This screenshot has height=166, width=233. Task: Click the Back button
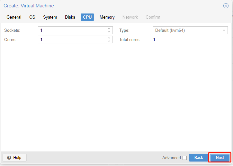(199, 158)
